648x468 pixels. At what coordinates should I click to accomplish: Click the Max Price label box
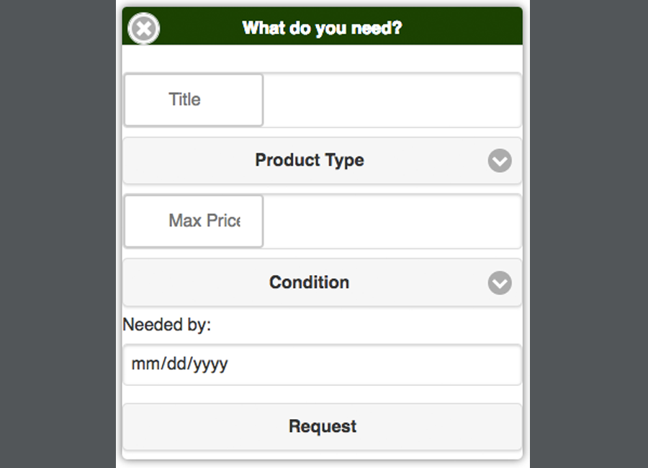pyautogui.click(x=193, y=221)
